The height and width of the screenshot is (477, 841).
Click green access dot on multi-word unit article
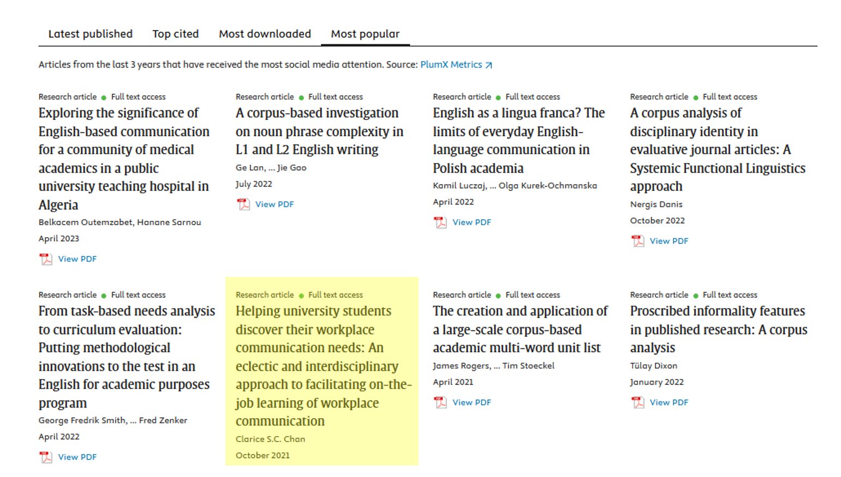point(498,295)
